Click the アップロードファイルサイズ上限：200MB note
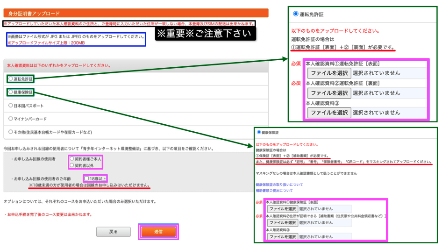 [x=46, y=43]
